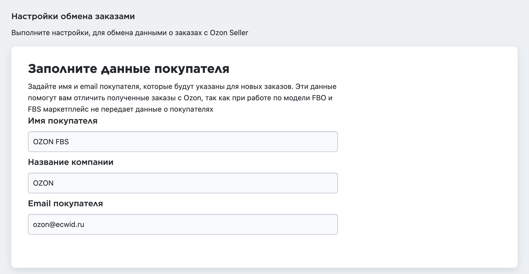
Task: Click the label Email покупателя
Action: coord(65,203)
